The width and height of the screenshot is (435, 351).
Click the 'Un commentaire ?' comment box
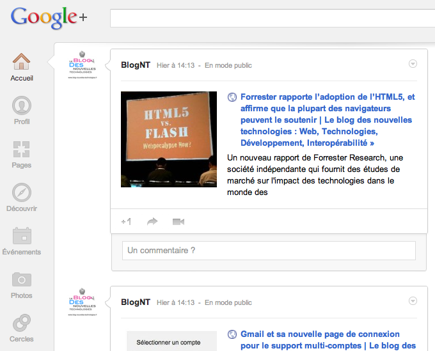[x=269, y=251]
